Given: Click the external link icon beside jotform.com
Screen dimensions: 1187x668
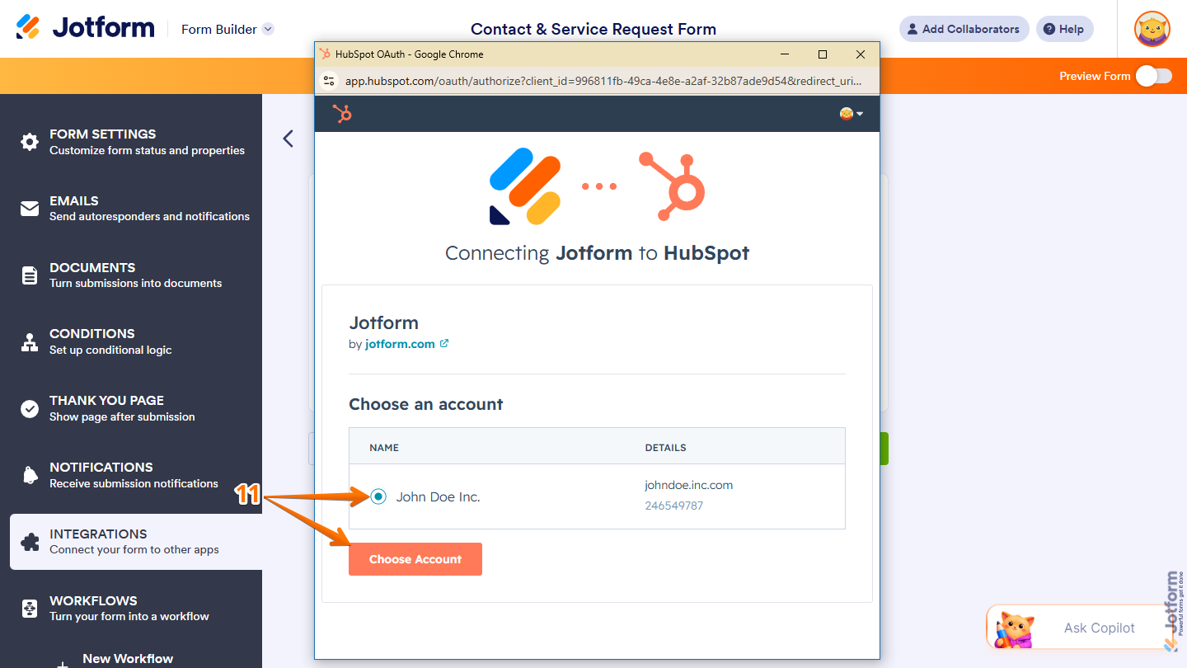Looking at the screenshot, I should click(444, 344).
